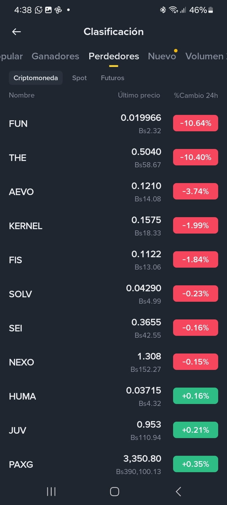
Task: Tap the Bluetooth status icon
Action: click(x=163, y=10)
